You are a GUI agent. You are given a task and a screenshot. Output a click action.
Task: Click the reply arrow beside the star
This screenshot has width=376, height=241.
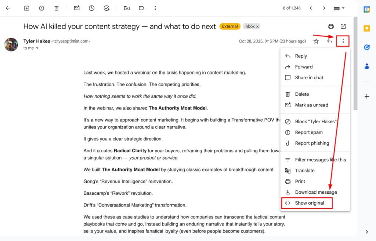coord(330,41)
